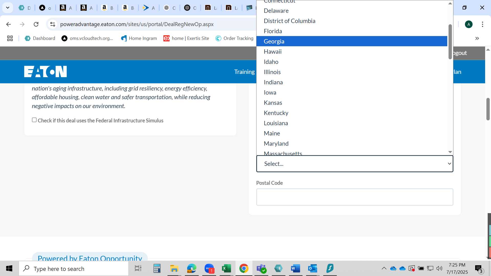Open the Training menu item
Screen dimensions: 491x276
click(x=244, y=72)
